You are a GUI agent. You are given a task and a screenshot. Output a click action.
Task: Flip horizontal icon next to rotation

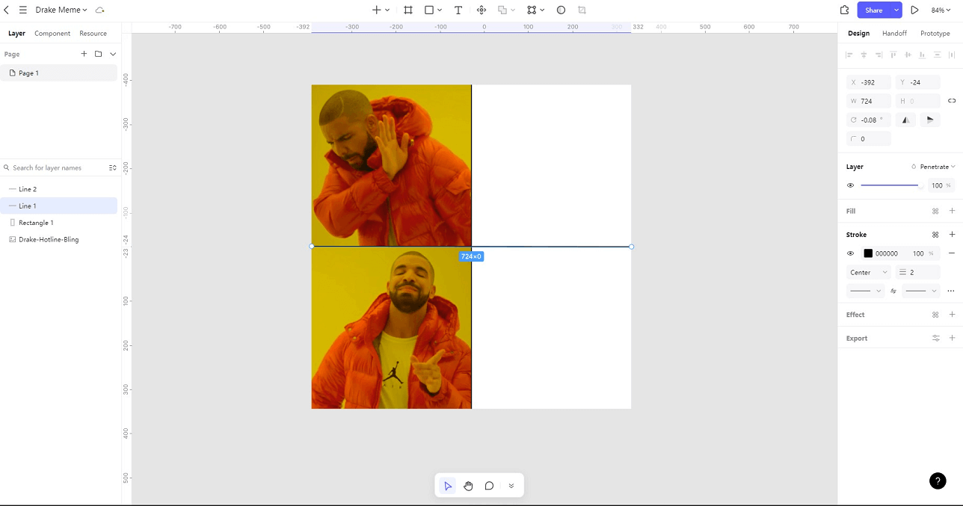tap(905, 120)
